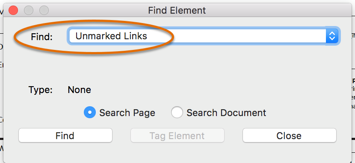Click the 'None' type value text

(x=79, y=90)
